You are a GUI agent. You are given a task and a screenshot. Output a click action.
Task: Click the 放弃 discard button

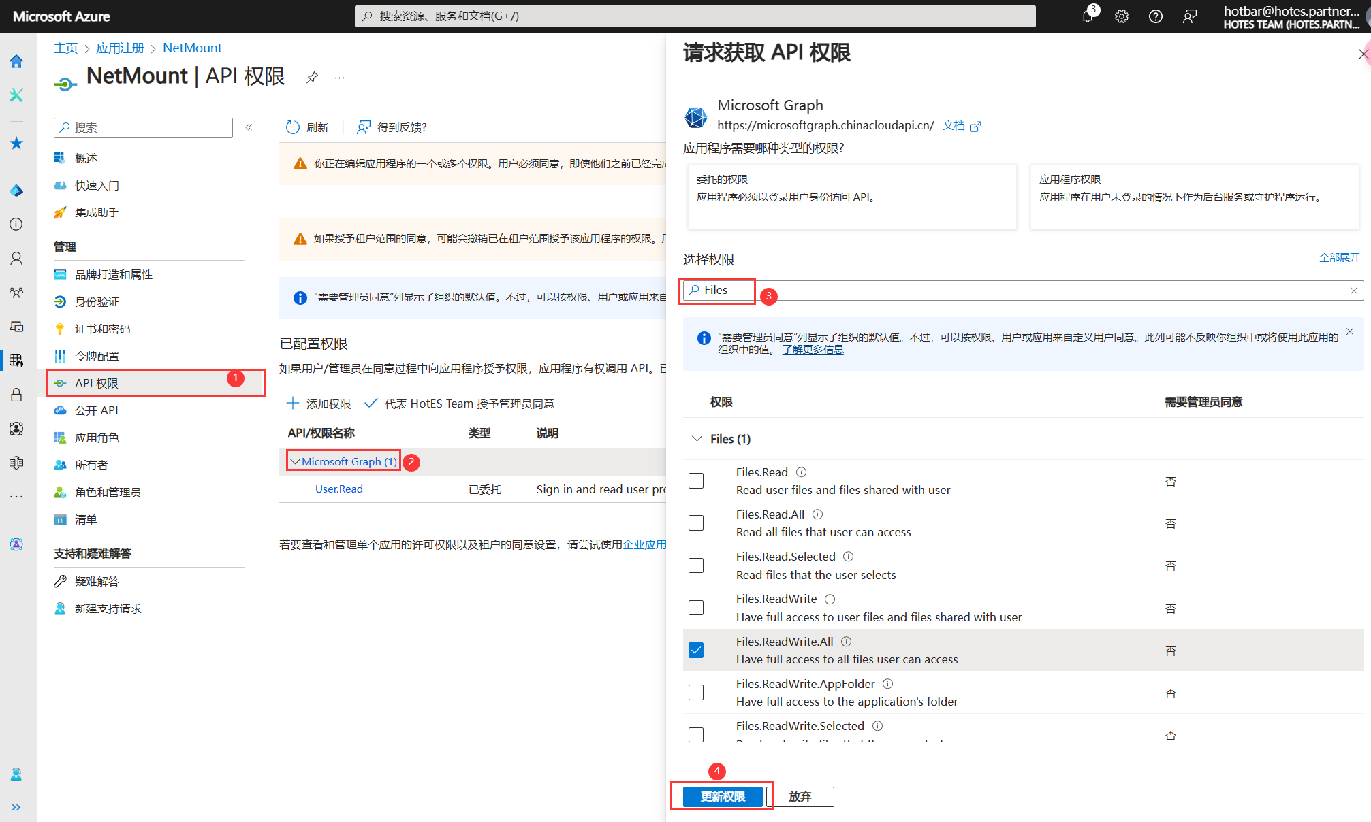(x=800, y=797)
